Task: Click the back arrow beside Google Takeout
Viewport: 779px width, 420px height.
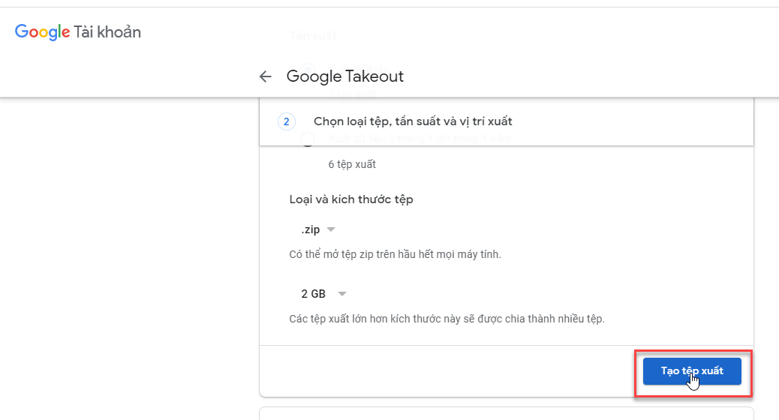Action: pos(266,76)
